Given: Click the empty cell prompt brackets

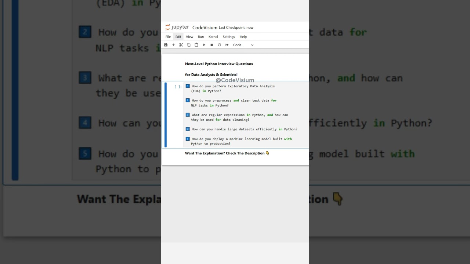Looking at the screenshot, I should pyautogui.click(x=178, y=87).
